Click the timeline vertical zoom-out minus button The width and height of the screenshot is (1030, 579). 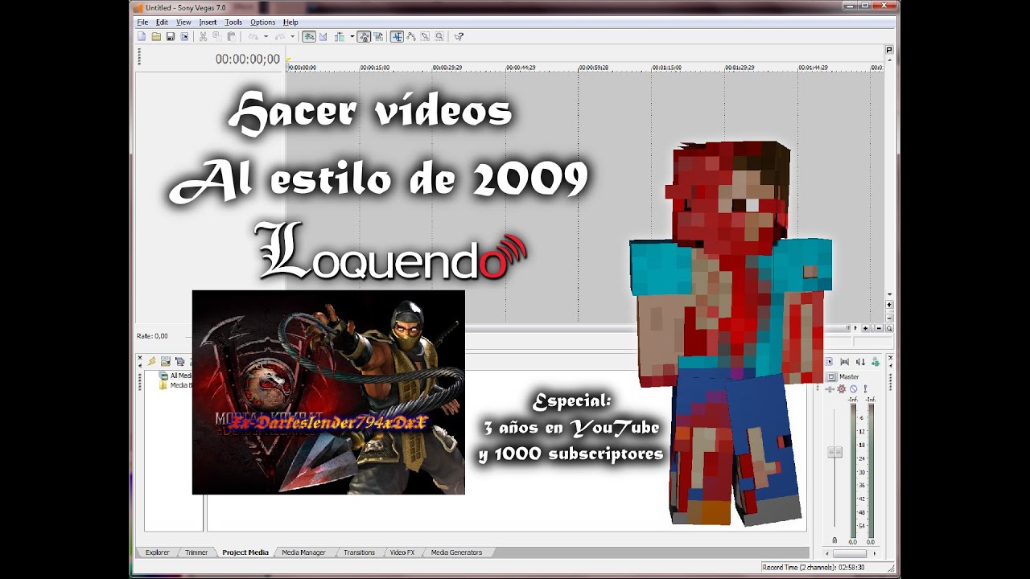(889, 318)
